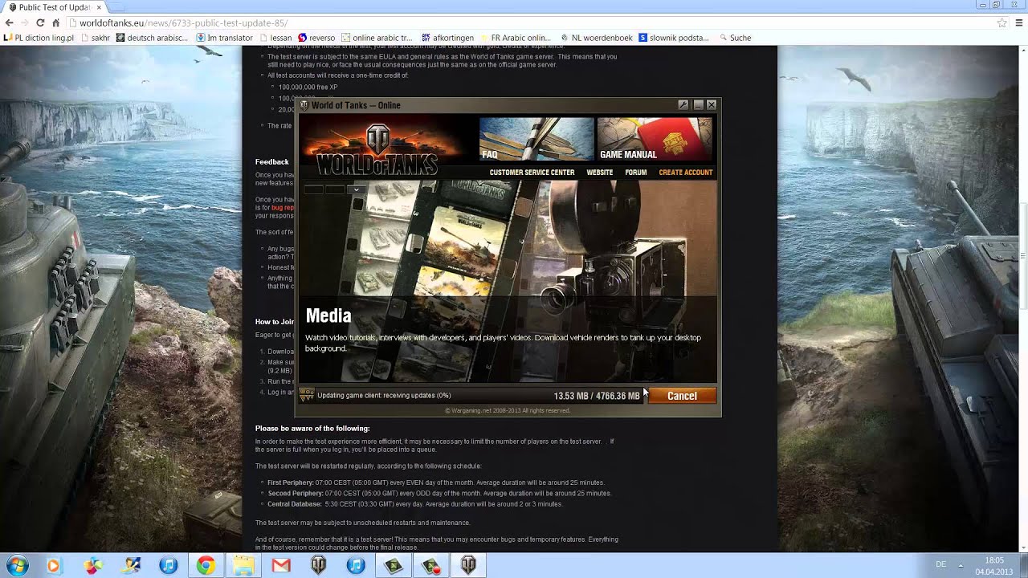Click the download progress bar

(479, 396)
